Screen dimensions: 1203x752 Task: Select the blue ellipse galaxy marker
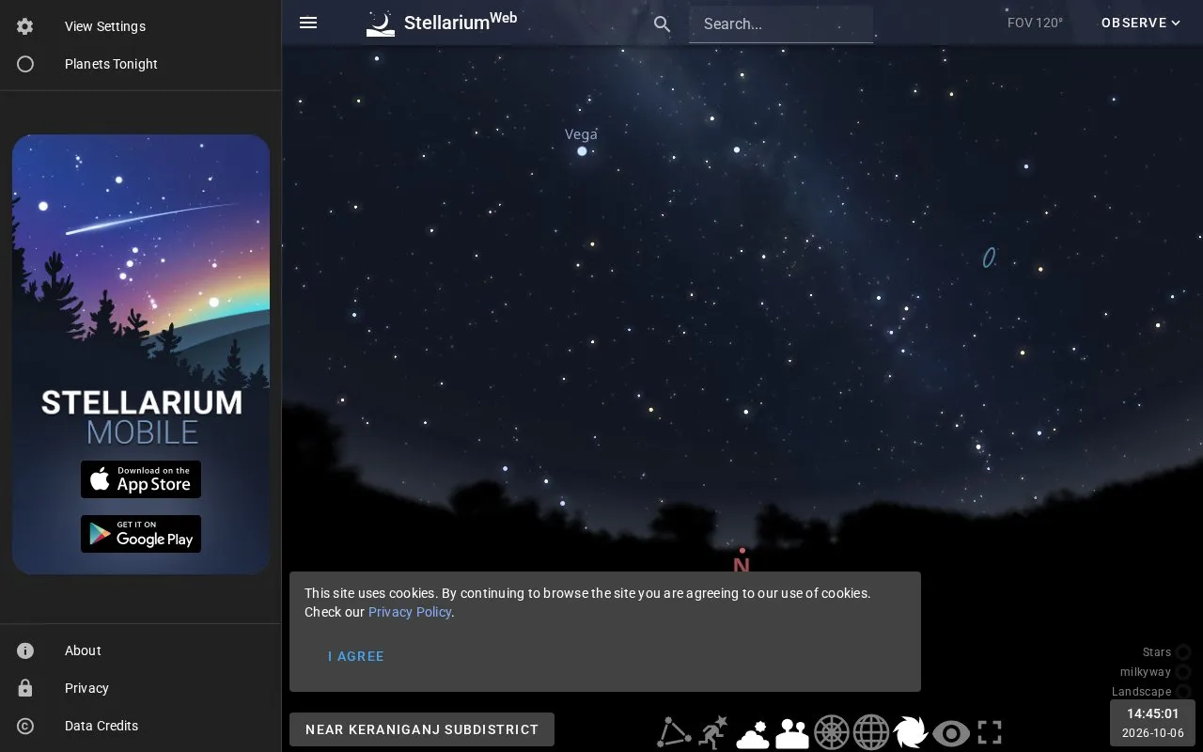[989, 257]
